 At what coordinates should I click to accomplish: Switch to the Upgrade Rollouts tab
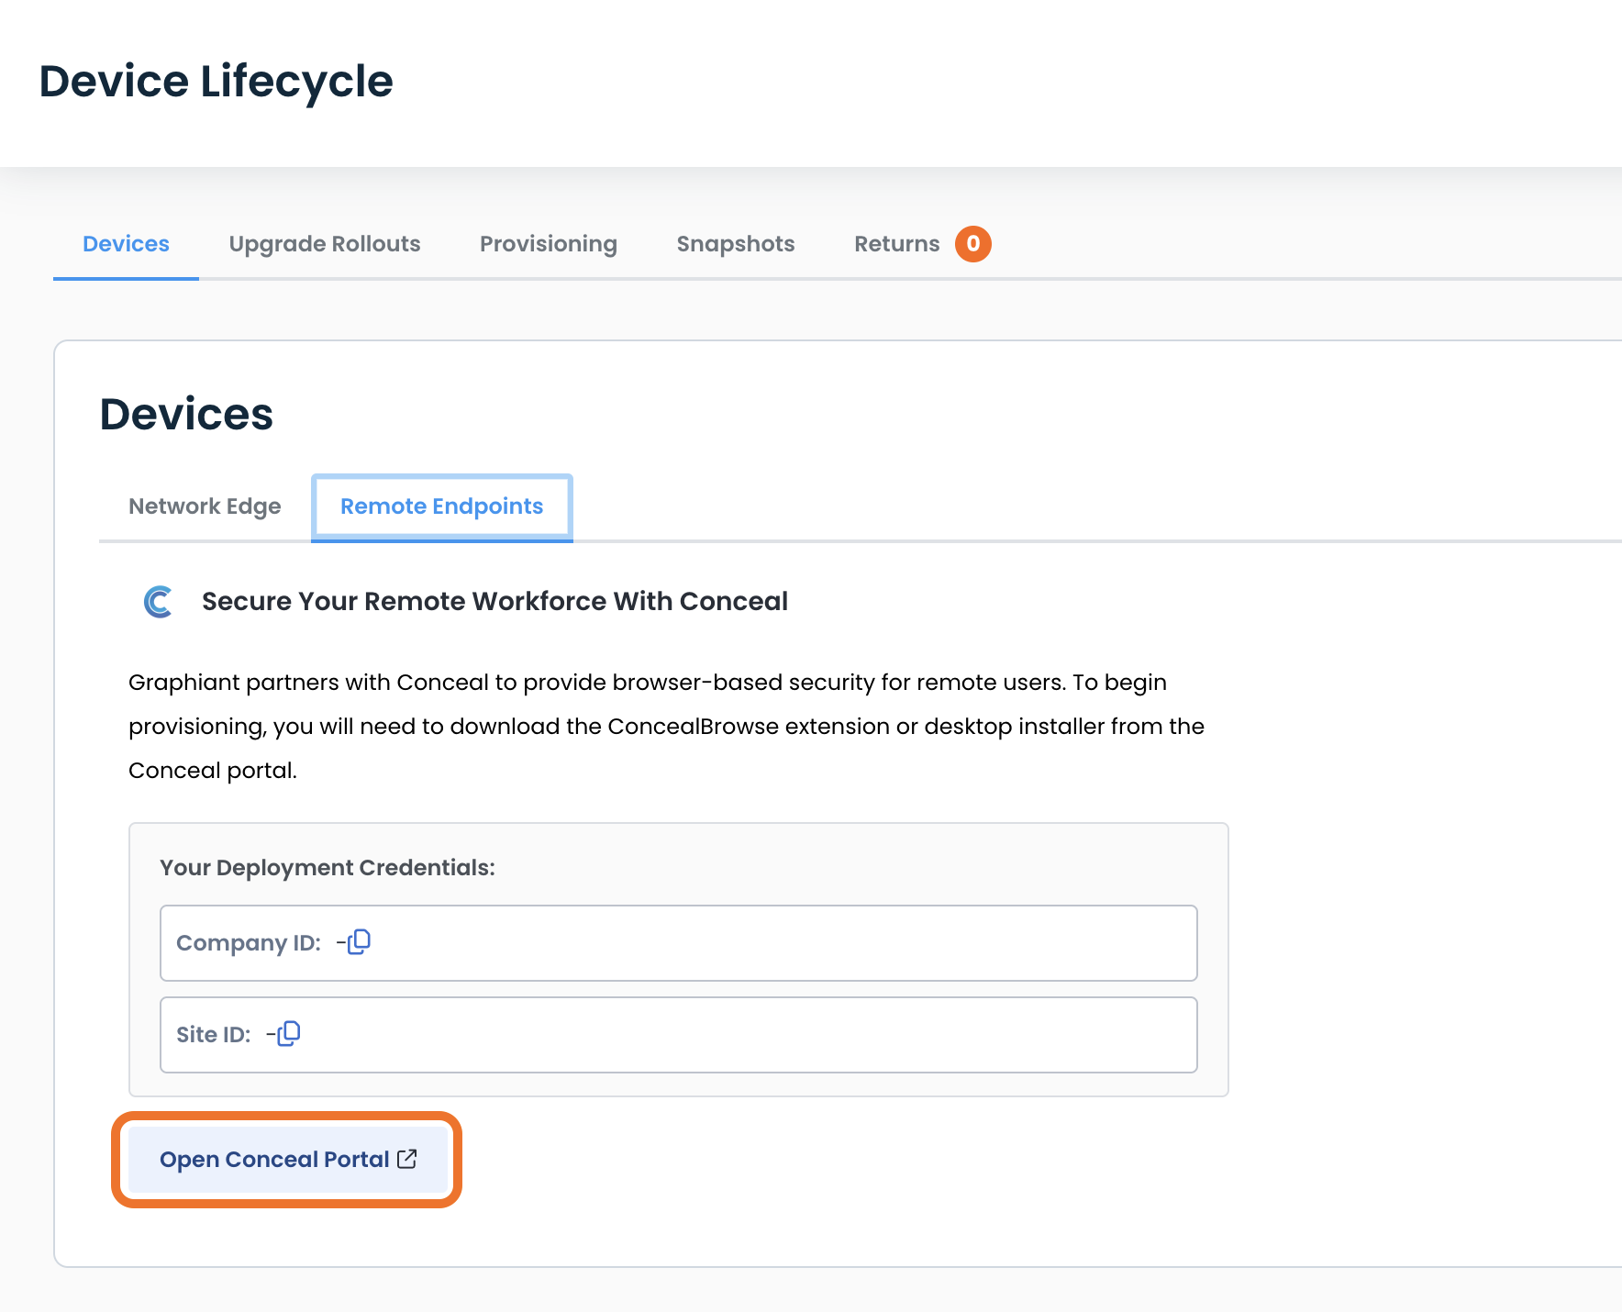325,244
